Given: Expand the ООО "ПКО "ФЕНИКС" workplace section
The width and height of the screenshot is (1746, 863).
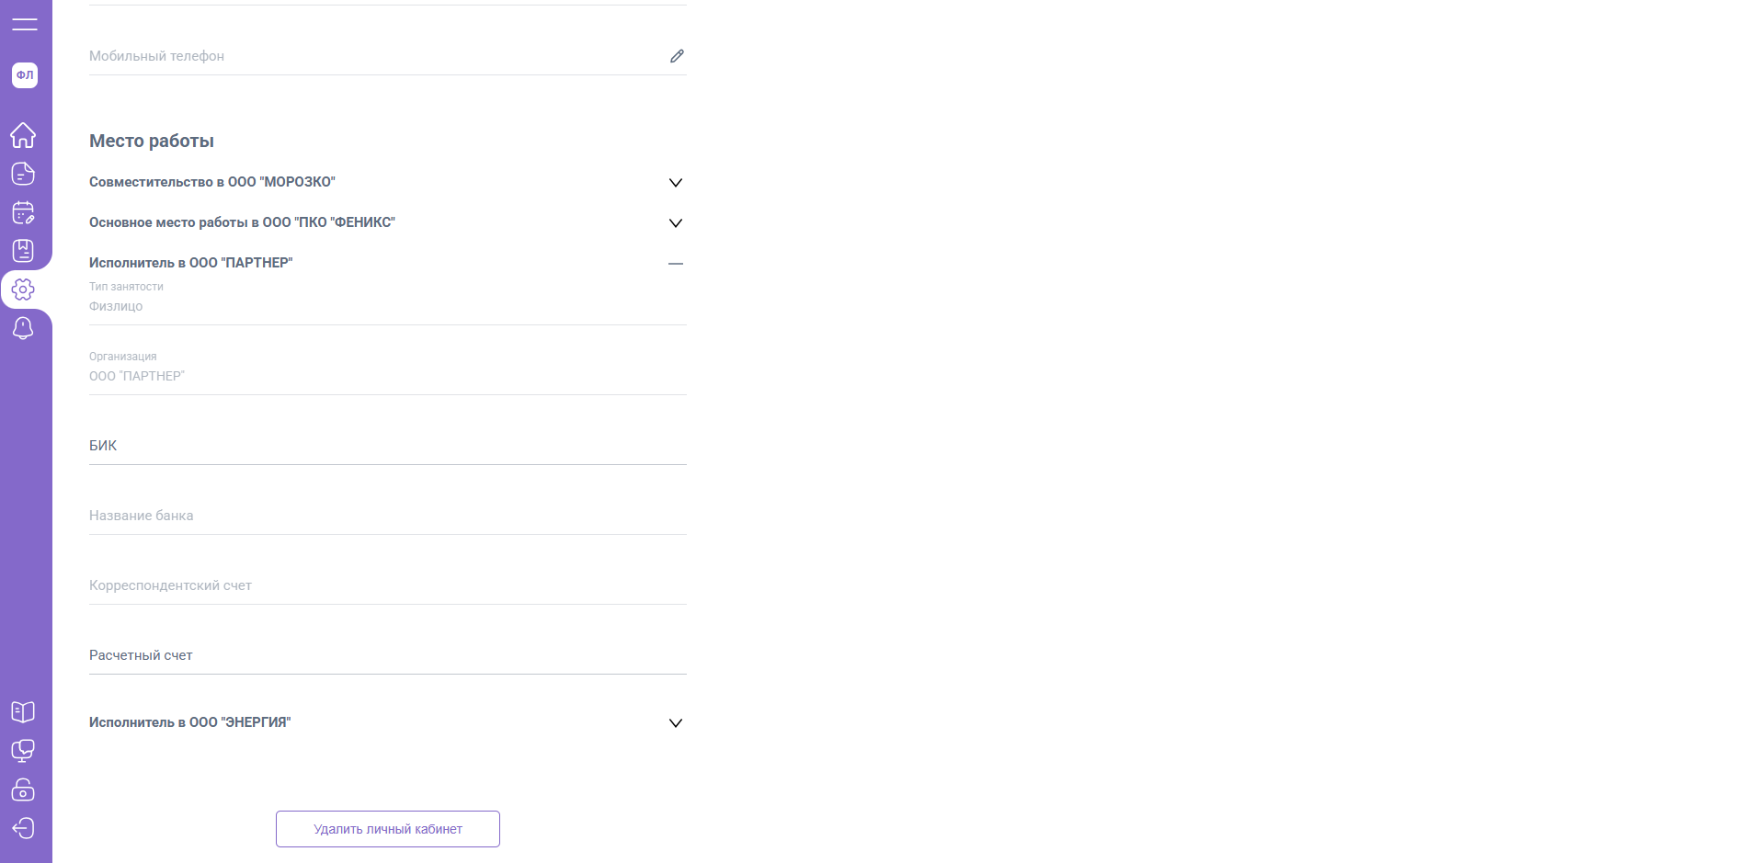Looking at the screenshot, I should (675, 223).
